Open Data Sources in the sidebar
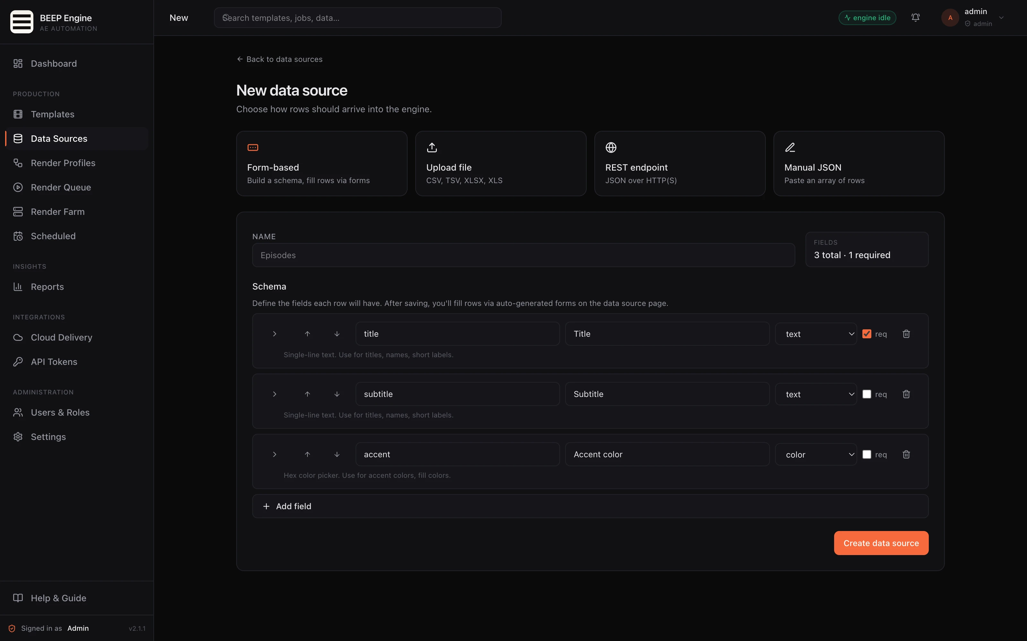This screenshot has height=641, width=1027. point(77,139)
